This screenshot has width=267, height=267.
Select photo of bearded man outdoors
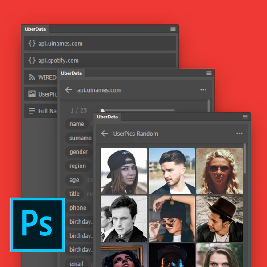(172, 171)
